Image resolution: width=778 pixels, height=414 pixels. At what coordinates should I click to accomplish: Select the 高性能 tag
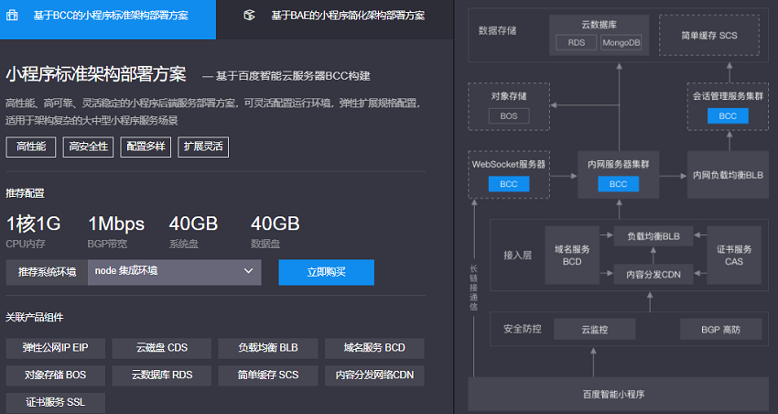(x=31, y=147)
